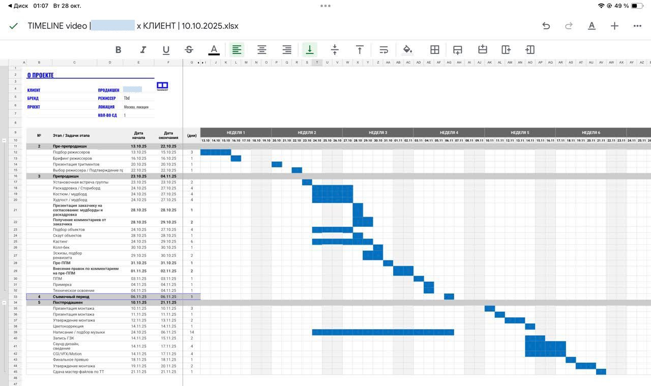Tap the checkmark to finish editing
651x386 pixels.
pos(14,26)
